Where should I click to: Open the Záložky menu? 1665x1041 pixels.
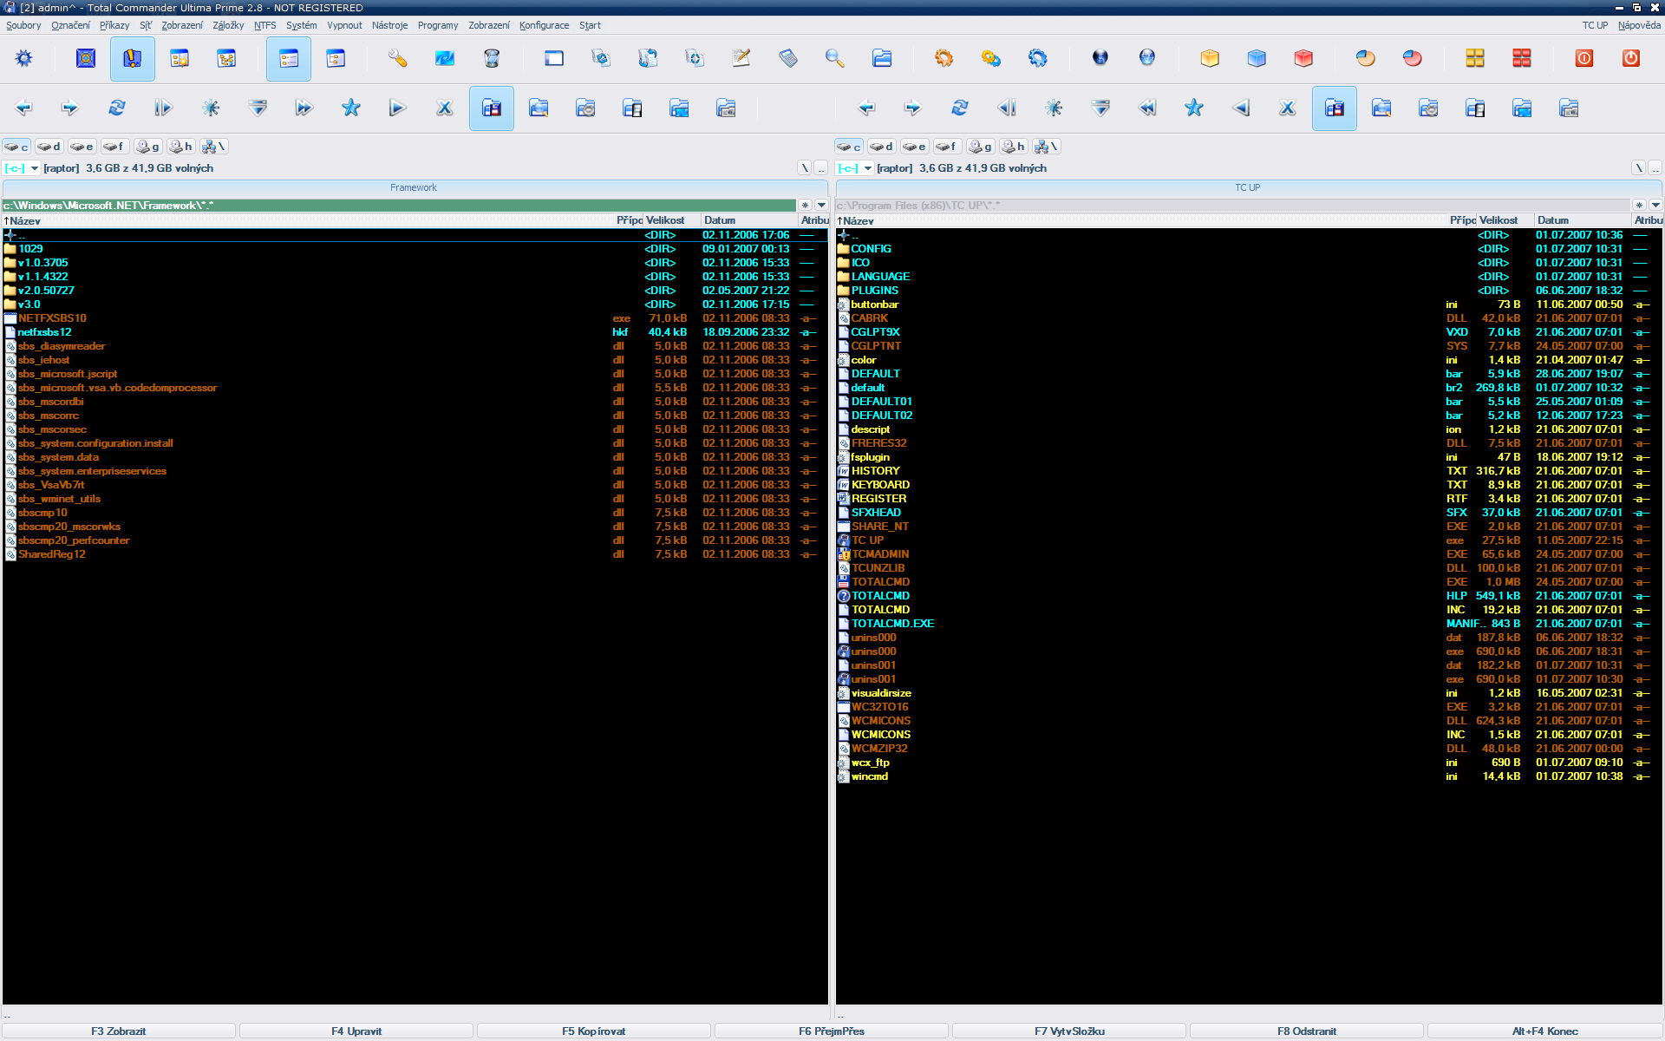(228, 25)
